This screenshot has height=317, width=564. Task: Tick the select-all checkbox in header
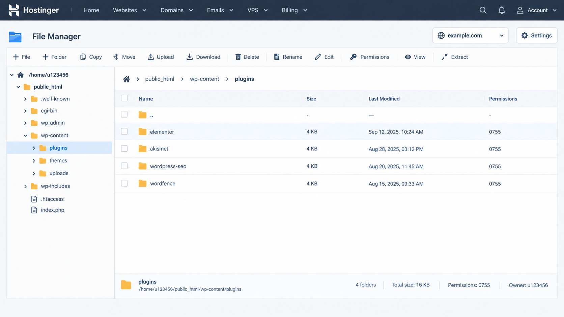pyautogui.click(x=124, y=98)
